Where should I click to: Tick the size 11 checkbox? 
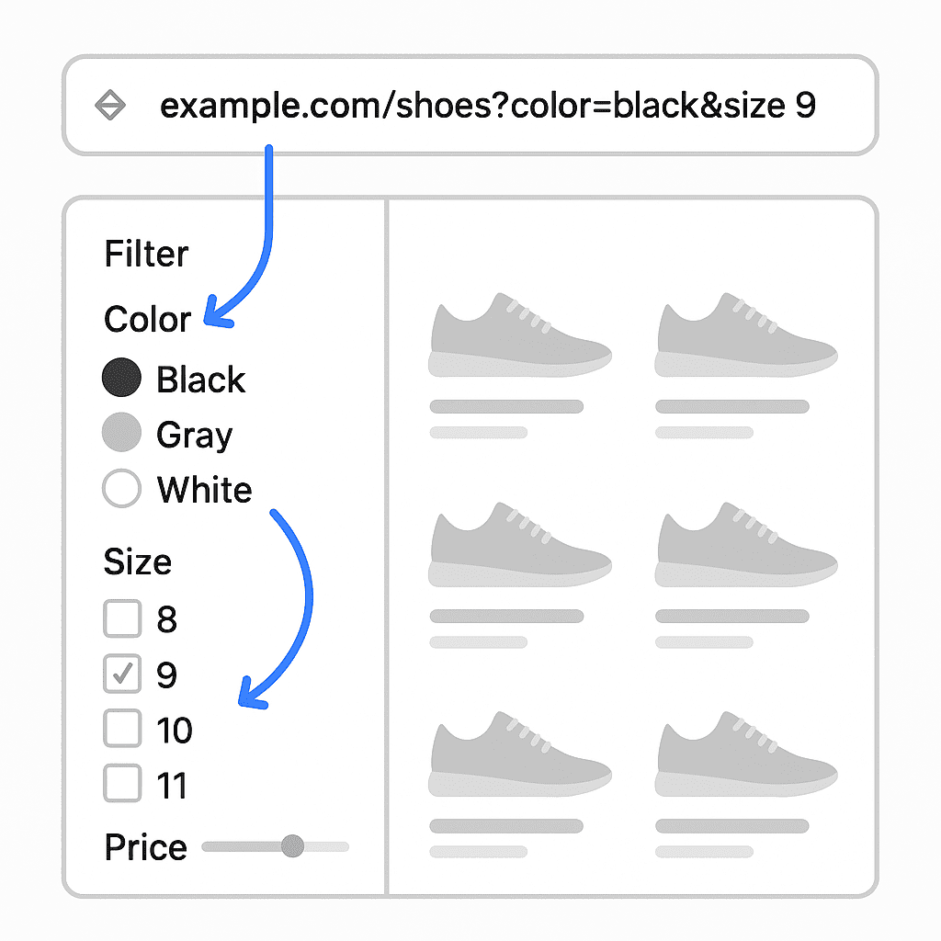pos(122,783)
